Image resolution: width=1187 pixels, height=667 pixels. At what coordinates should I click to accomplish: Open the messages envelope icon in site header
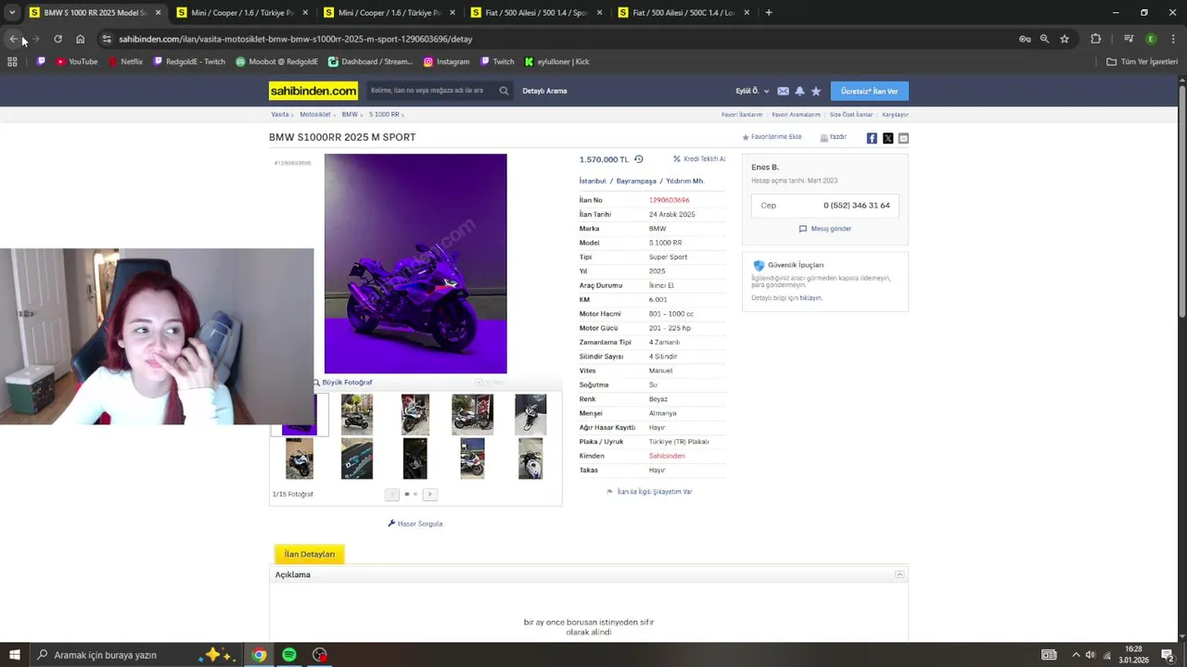click(783, 91)
